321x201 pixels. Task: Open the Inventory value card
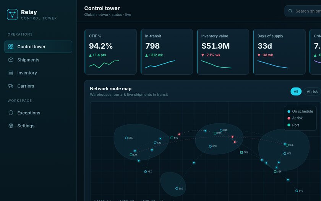tap(223, 52)
